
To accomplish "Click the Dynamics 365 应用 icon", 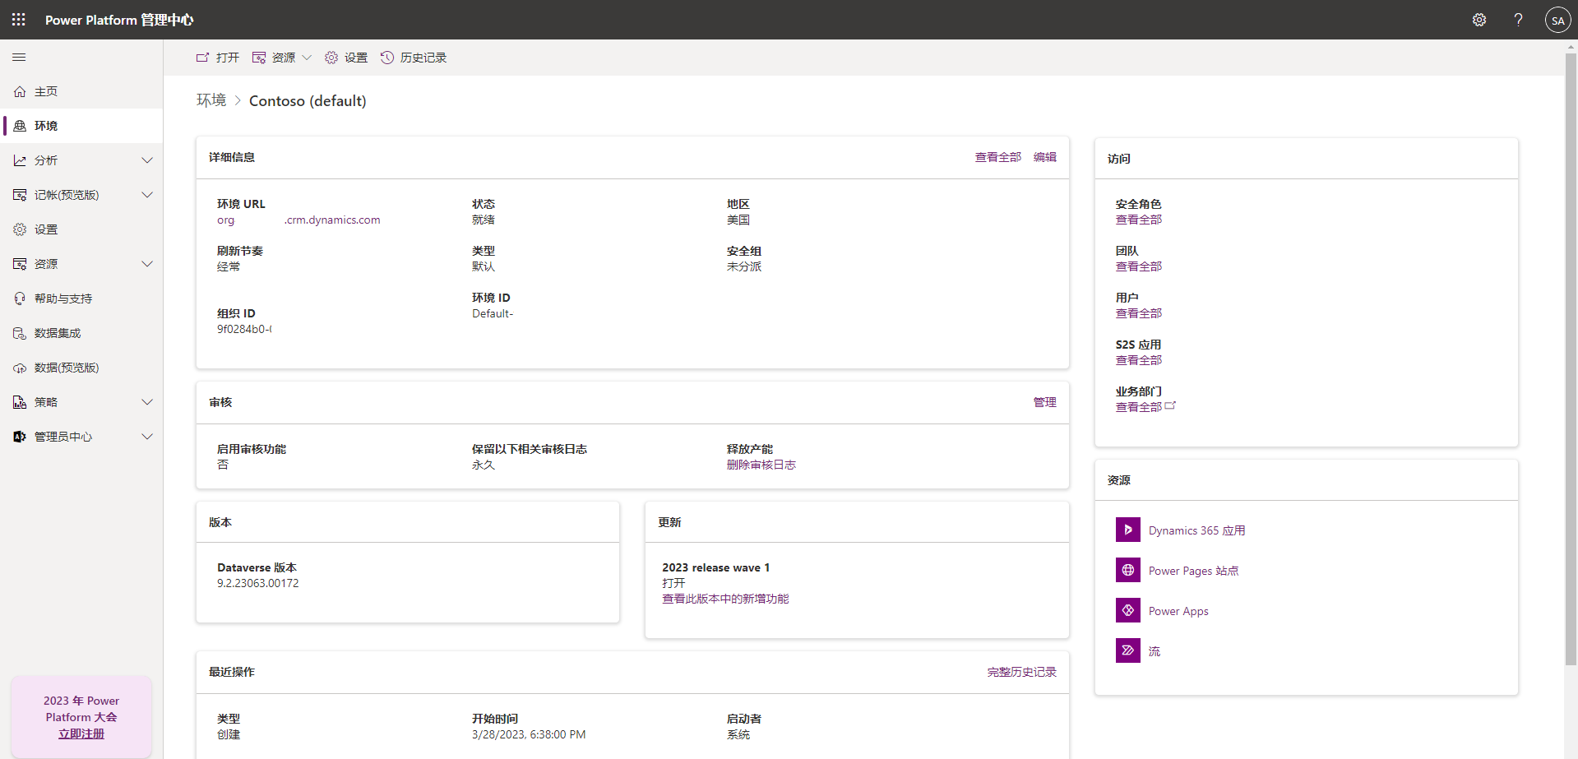I will pyautogui.click(x=1128, y=530).
